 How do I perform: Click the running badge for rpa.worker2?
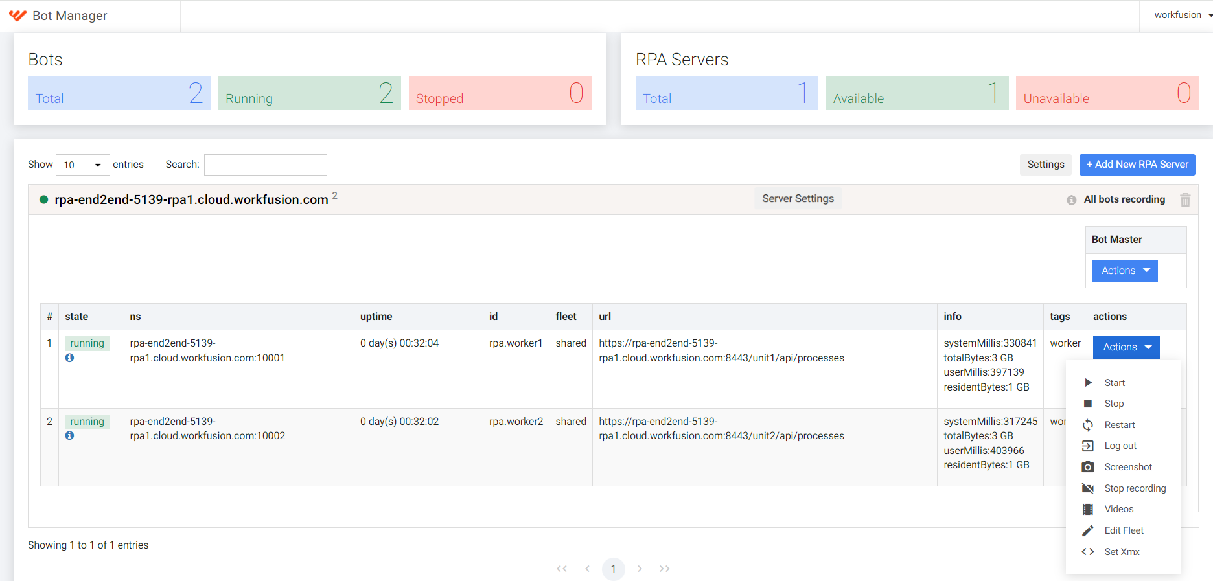tap(87, 422)
